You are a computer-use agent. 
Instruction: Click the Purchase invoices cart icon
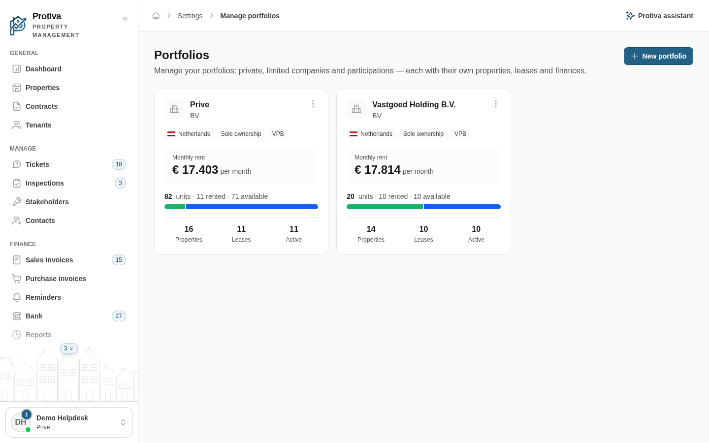pyautogui.click(x=17, y=279)
